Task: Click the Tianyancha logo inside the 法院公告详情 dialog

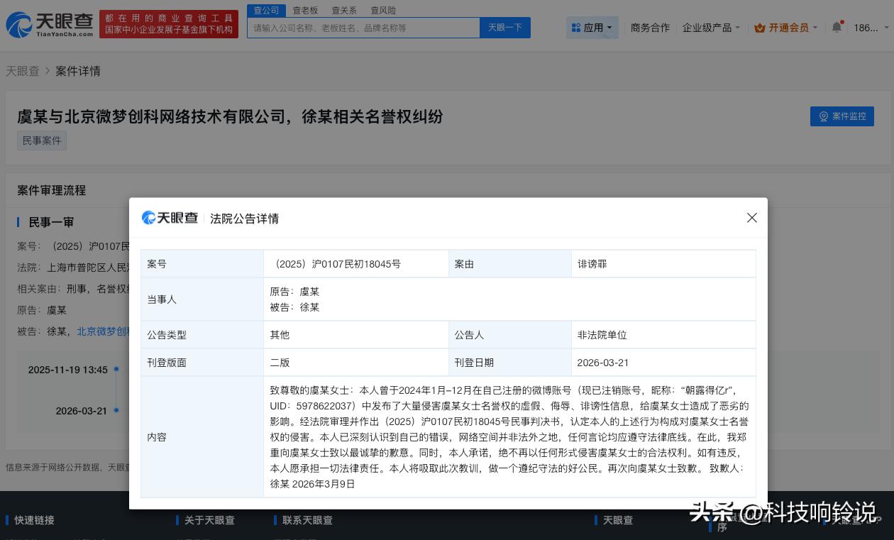Action: 169,218
